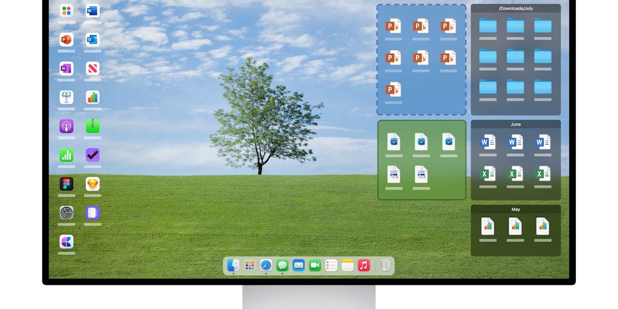Open Reminders in the Dock
The width and height of the screenshot is (618, 309).
click(x=331, y=266)
